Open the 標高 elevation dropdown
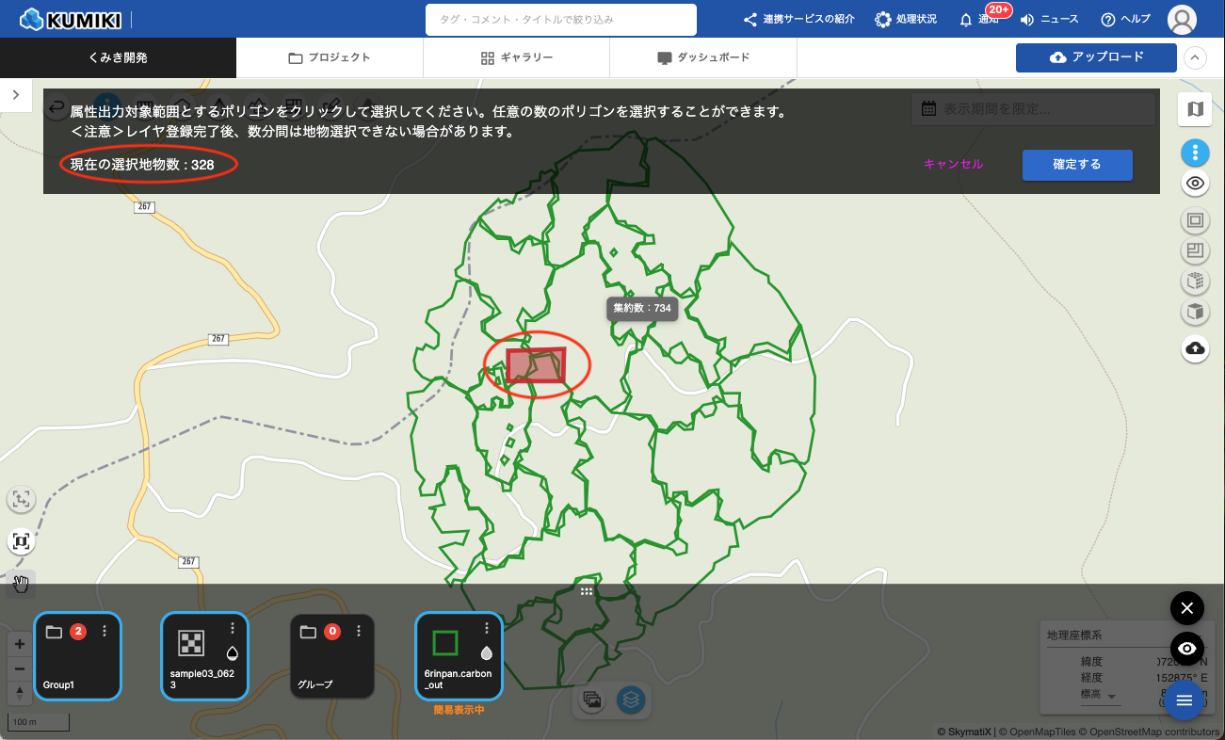1225x740 pixels. point(1113,697)
